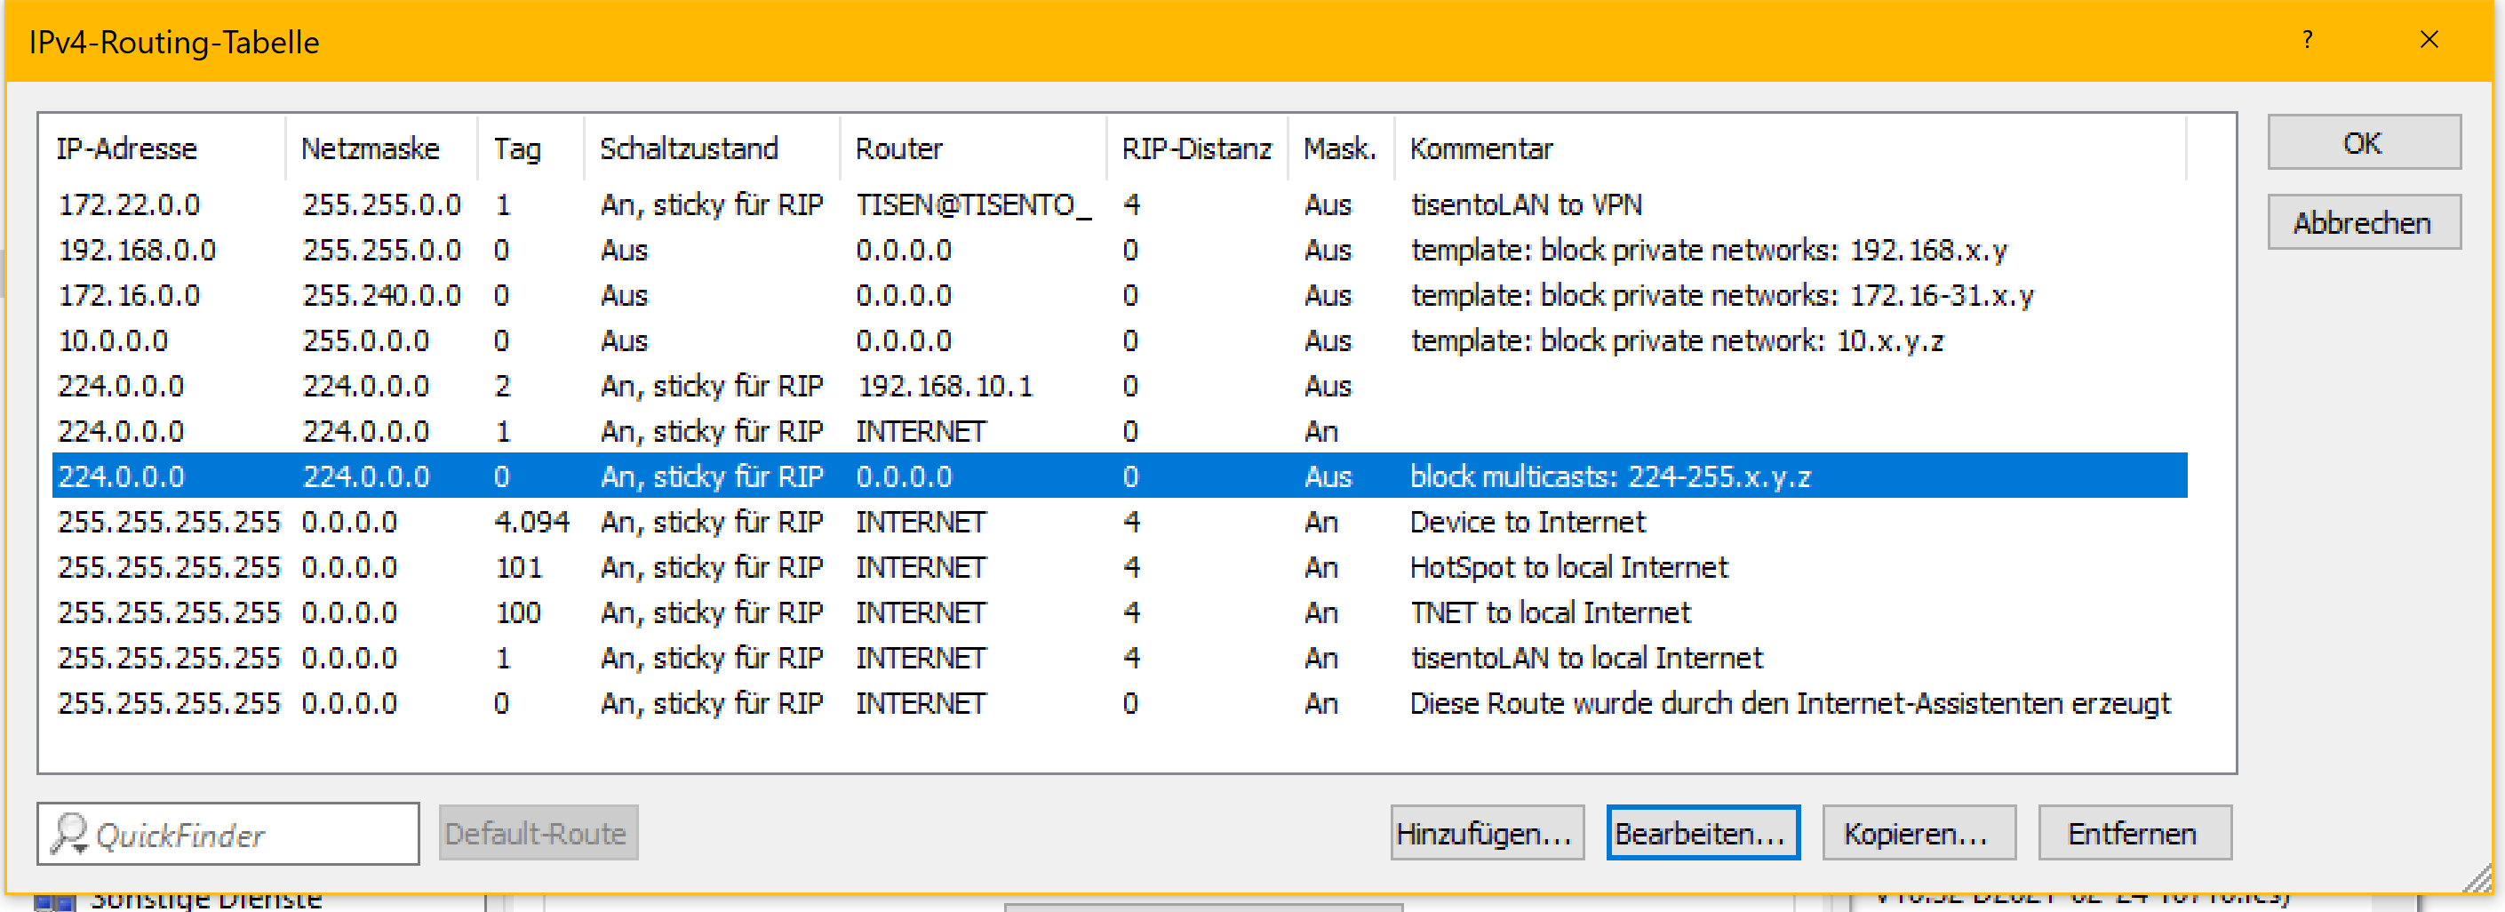
Task: Select the 172.22.0.0 route row
Action: point(1121,204)
